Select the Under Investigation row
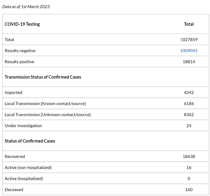The height and width of the screenshot is (196, 210). coord(106,126)
